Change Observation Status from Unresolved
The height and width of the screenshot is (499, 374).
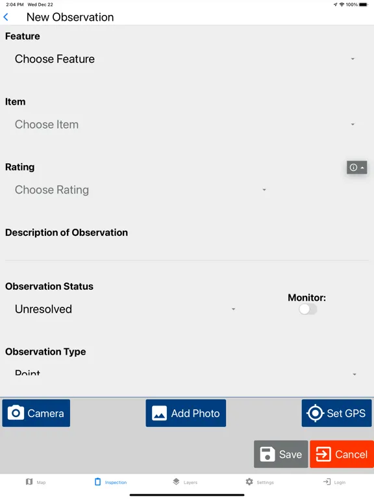click(x=125, y=309)
